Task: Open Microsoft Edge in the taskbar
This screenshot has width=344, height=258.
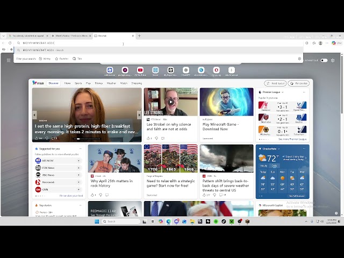Action: tap(168, 221)
